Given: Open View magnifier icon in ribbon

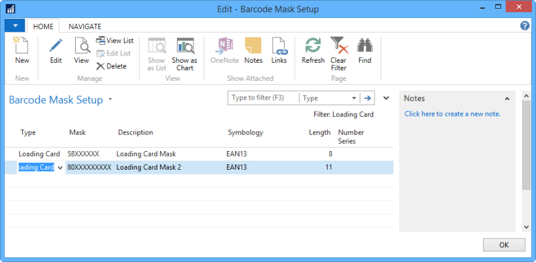Looking at the screenshot, I should (x=82, y=45).
